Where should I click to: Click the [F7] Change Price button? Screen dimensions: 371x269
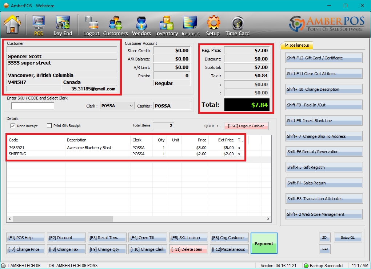coord(25,249)
